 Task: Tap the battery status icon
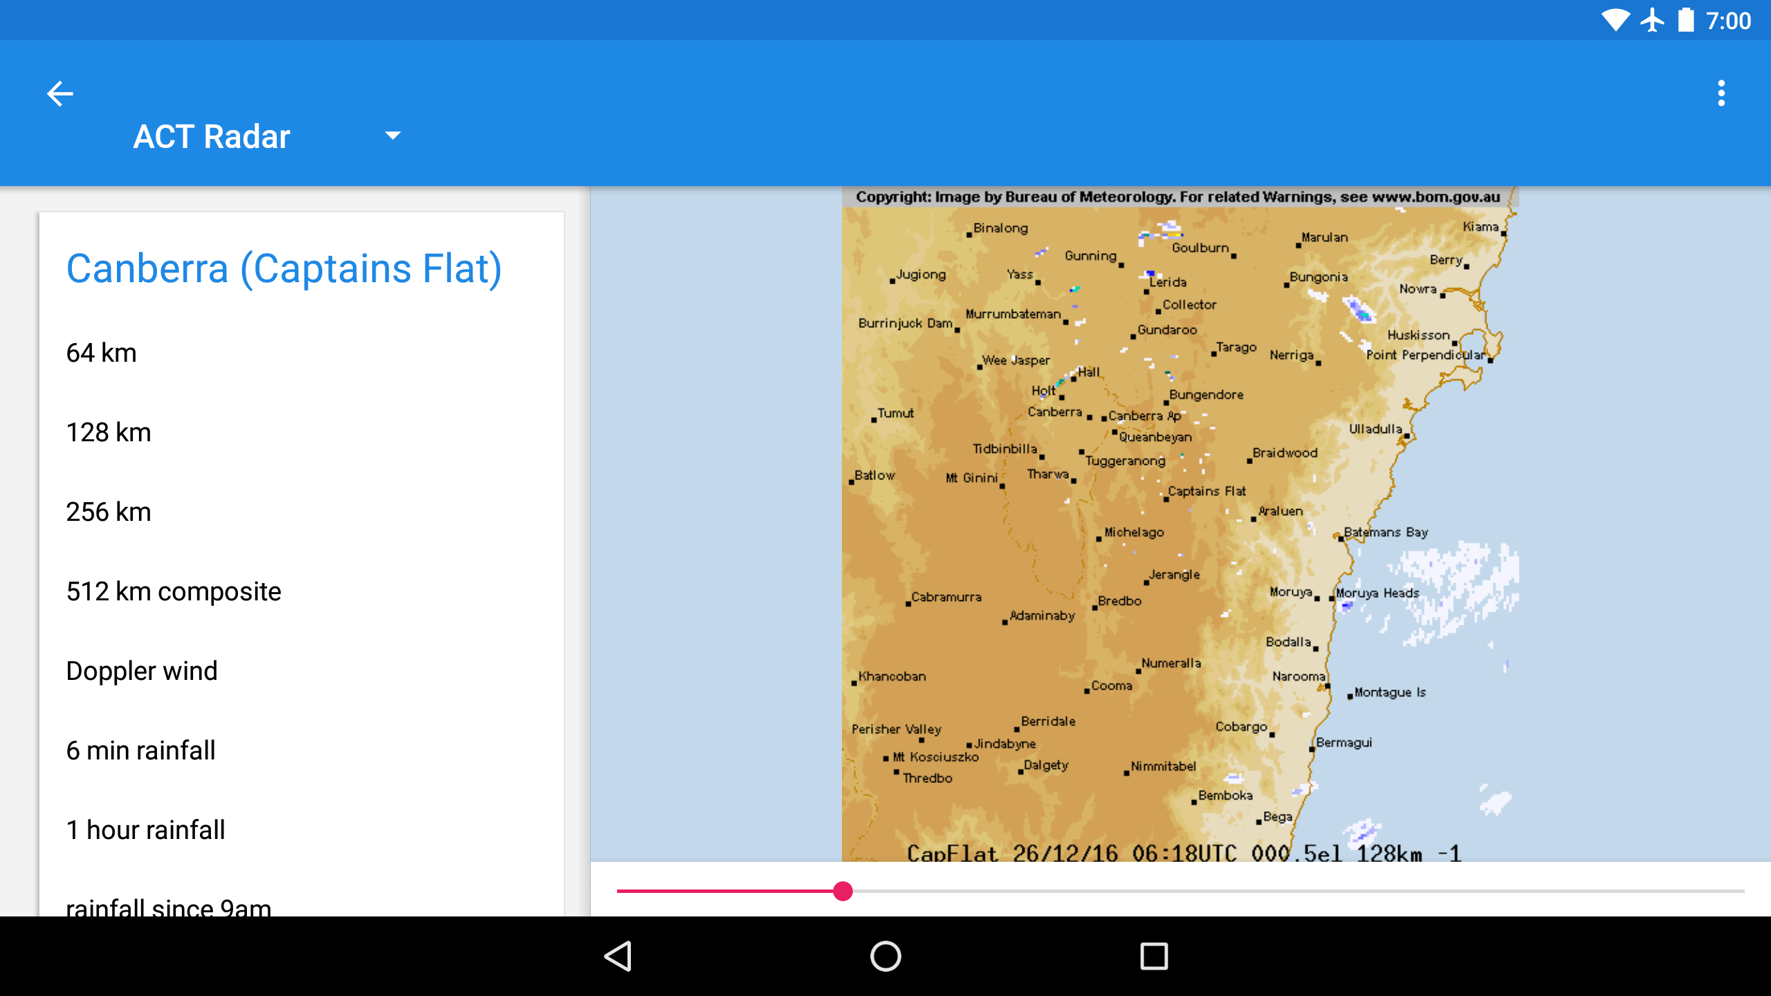coord(1686,21)
